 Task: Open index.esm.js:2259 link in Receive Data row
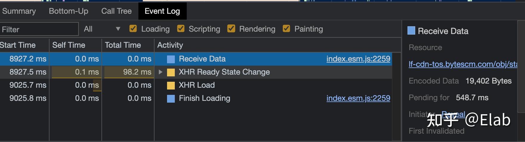358,59
